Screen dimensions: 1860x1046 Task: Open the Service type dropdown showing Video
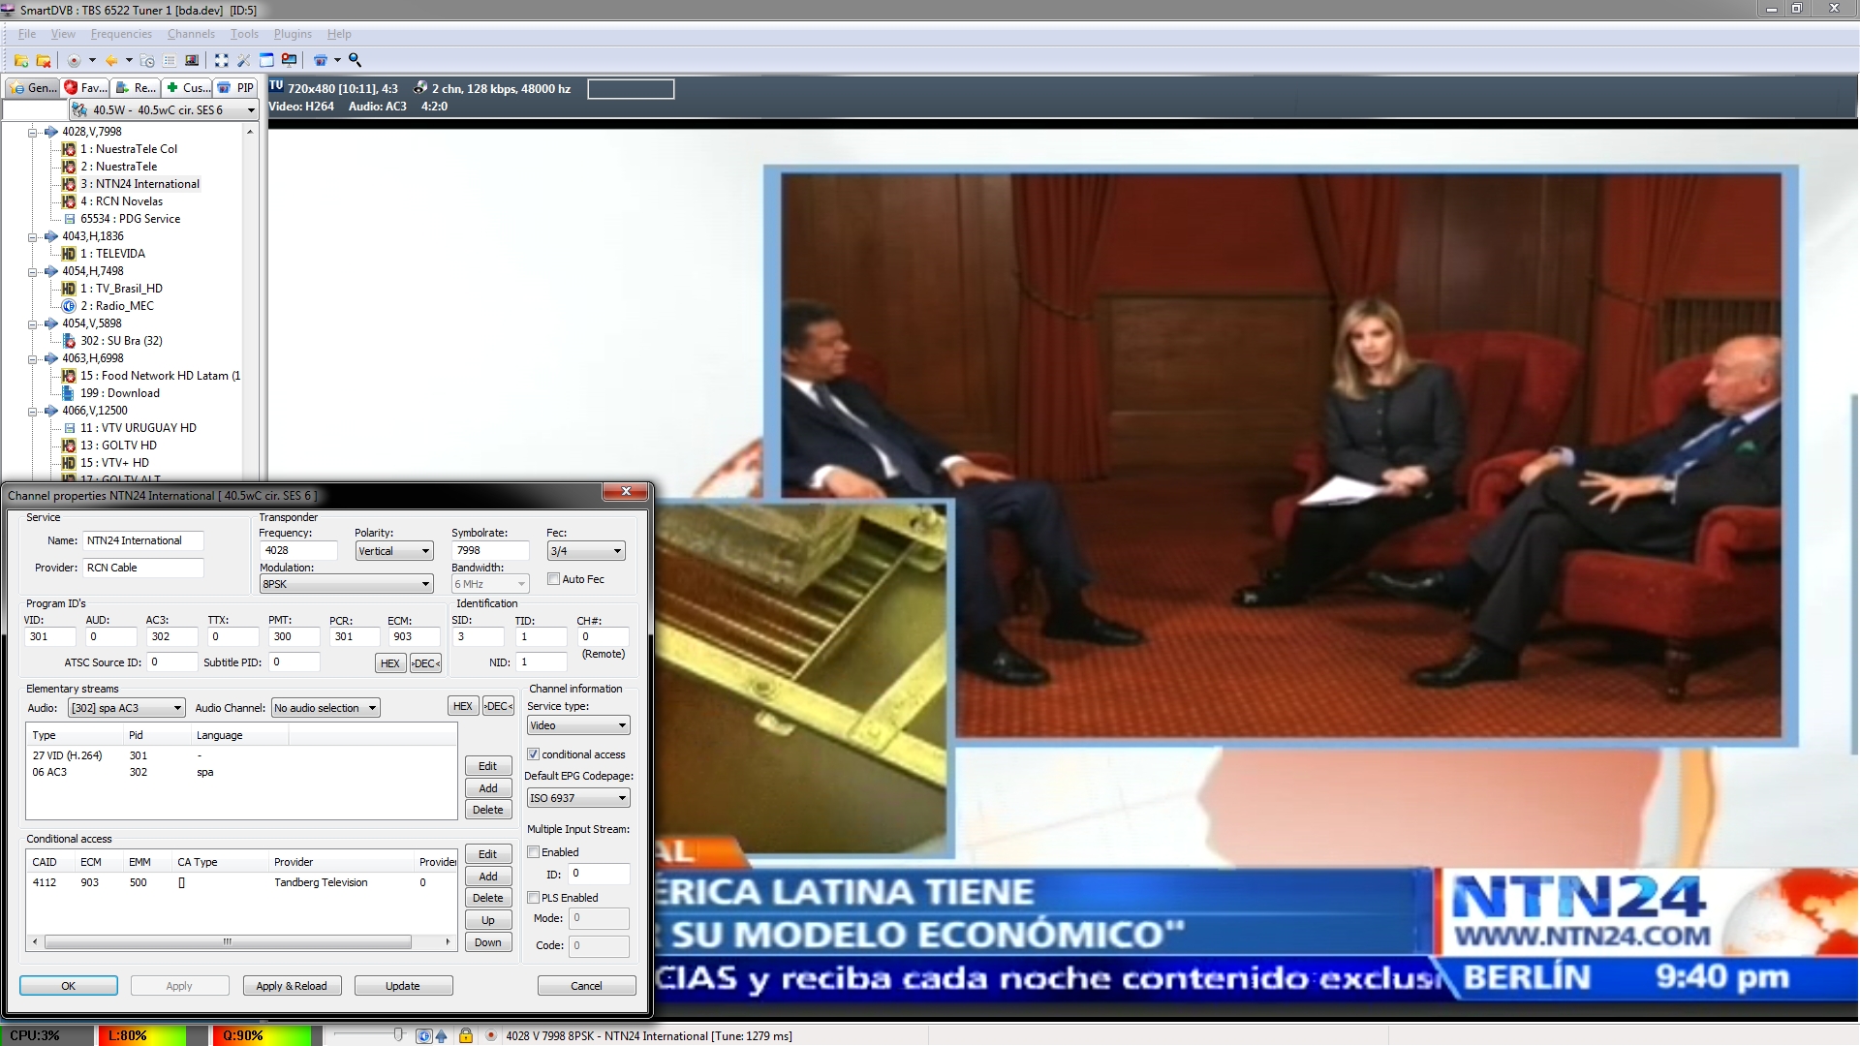578,725
